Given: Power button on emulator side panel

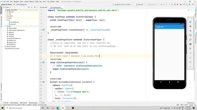Looking at the screenshot, I should (190, 22).
